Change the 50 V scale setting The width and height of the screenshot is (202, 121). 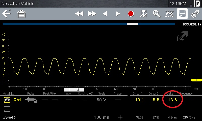101,100
